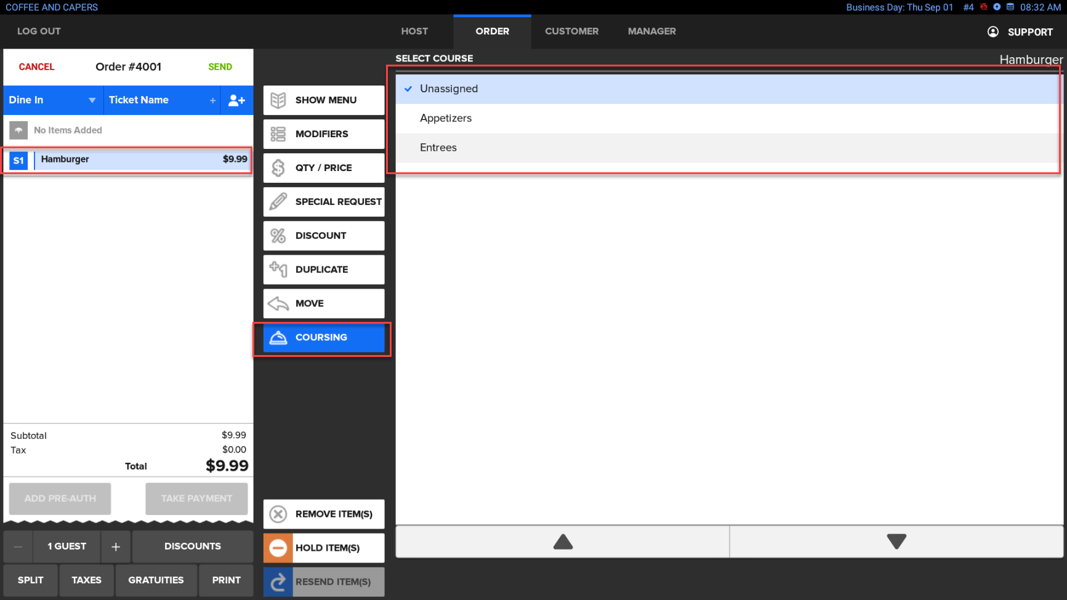Select the Appetizers course option
Screen dimensions: 1067x600
pos(446,118)
